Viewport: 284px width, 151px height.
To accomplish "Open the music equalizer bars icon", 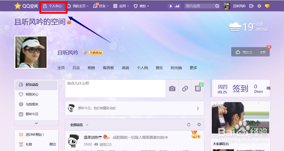I will coord(177,6).
